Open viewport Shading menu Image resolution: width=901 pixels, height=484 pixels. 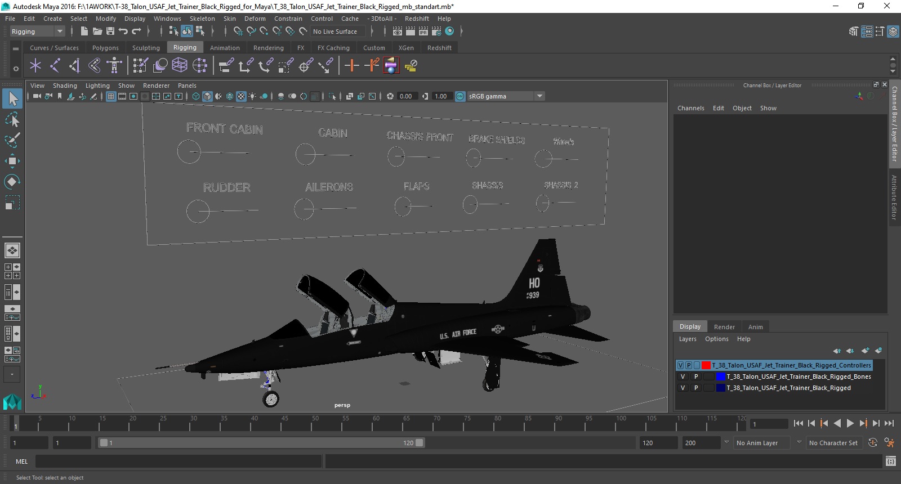click(x=65, y=86)
